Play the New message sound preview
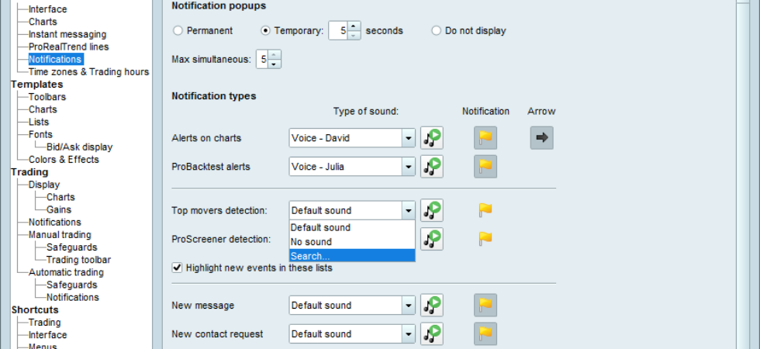760x349 pixels. [x=431, y=306]
